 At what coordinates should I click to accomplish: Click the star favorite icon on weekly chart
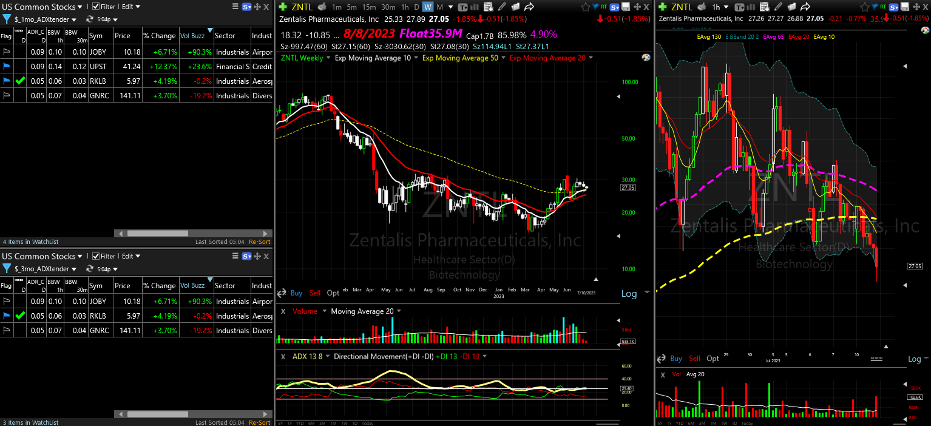pos(585,7)
